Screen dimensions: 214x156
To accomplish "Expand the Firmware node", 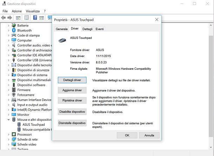I will tap(8, 90).
